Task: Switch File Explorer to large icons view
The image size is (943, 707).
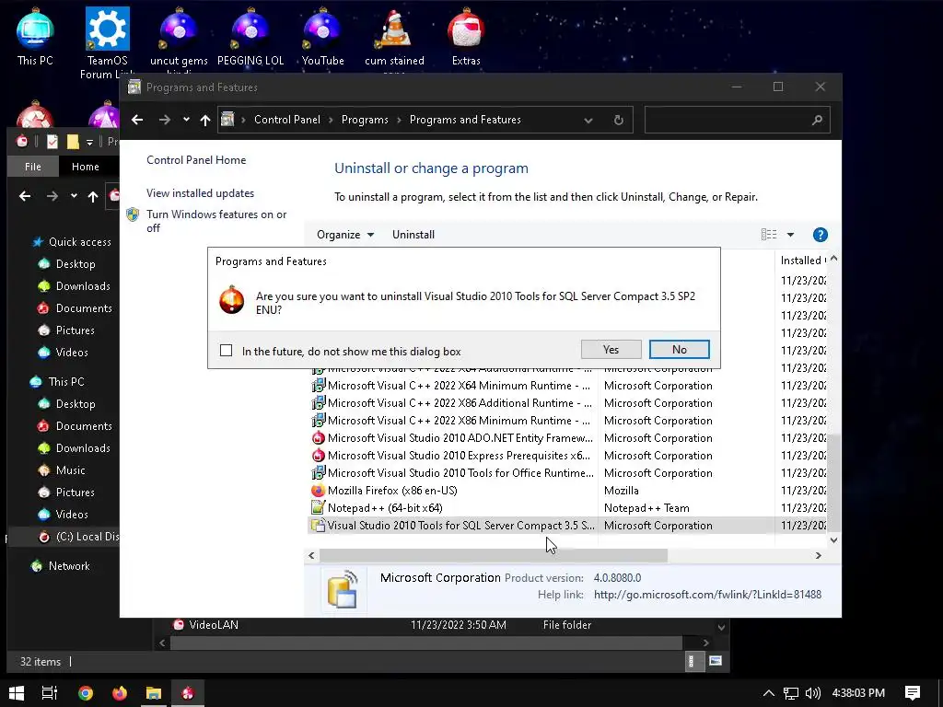Action: tap(715, 661)
